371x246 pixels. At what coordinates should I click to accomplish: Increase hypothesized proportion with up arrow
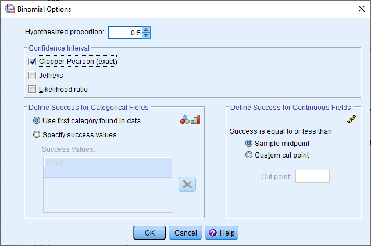[x=147, y=30]
